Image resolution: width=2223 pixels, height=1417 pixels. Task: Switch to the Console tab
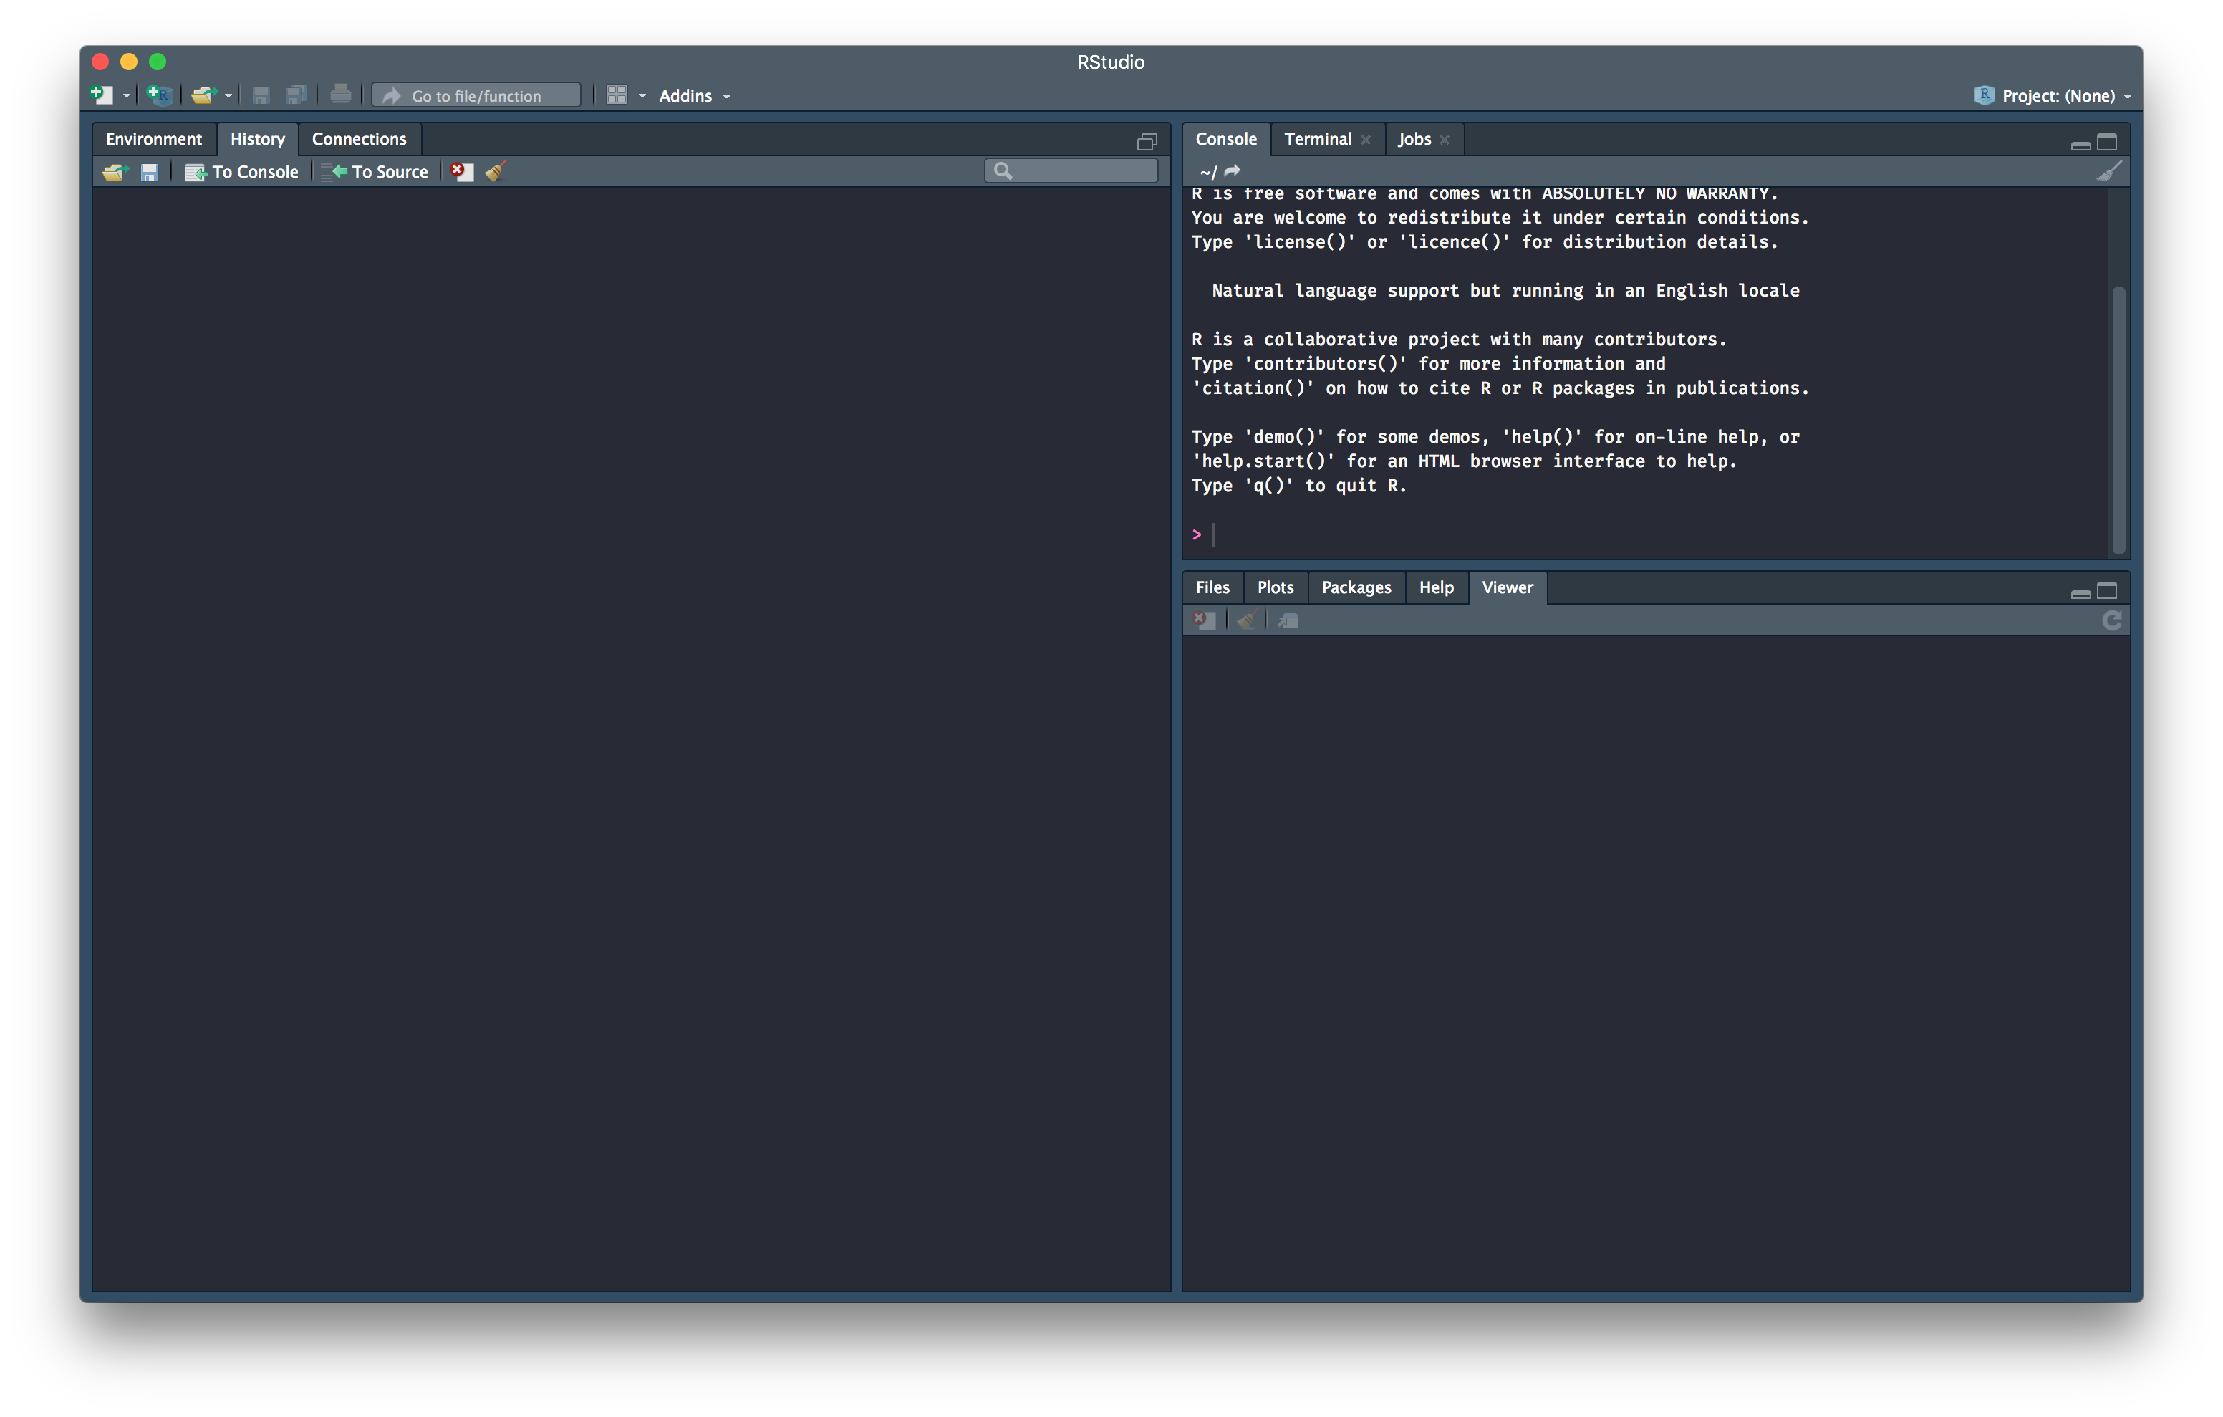[1226, 138]
